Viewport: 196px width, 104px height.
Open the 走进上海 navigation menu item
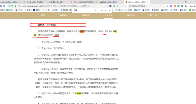[153, 15]
